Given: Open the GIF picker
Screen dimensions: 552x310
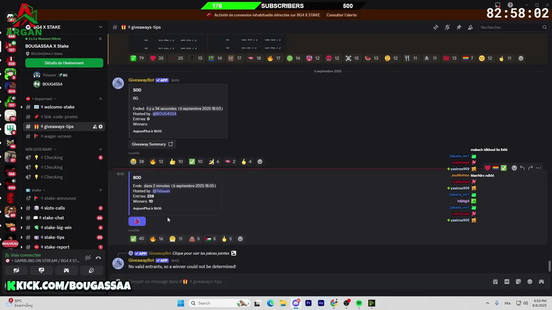Looking at the screenshot, I should 507,282.
